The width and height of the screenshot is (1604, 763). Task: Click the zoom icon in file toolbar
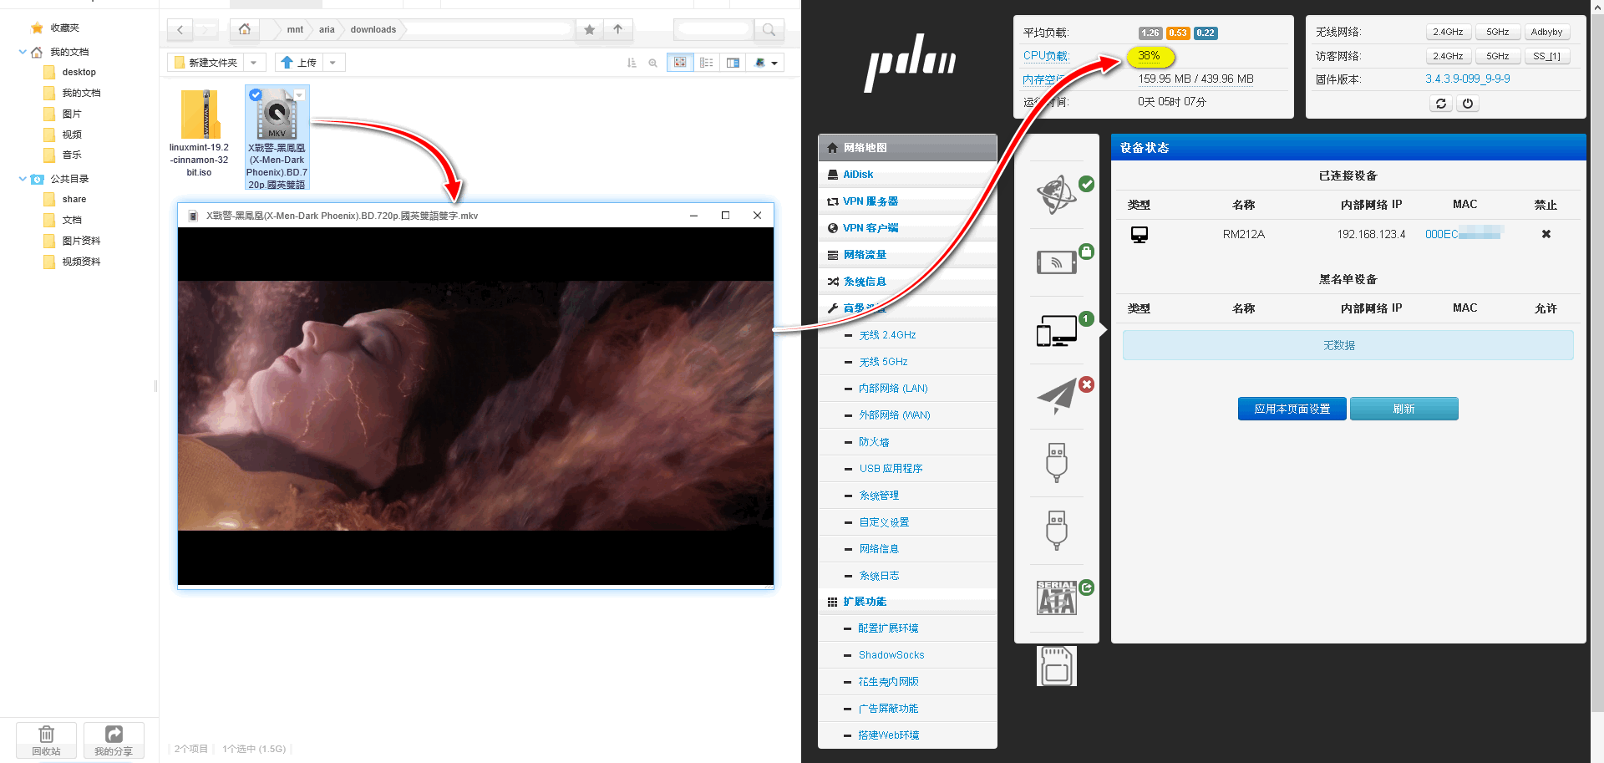click(653, 63)
